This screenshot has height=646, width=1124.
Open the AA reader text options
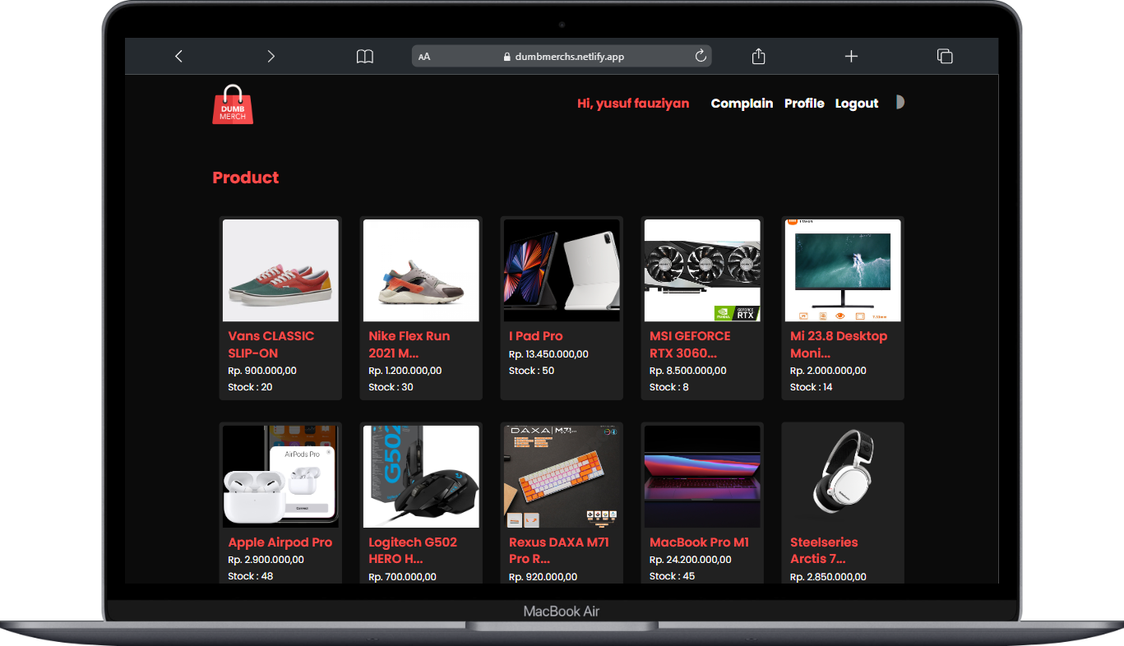[x=424, y=57]
